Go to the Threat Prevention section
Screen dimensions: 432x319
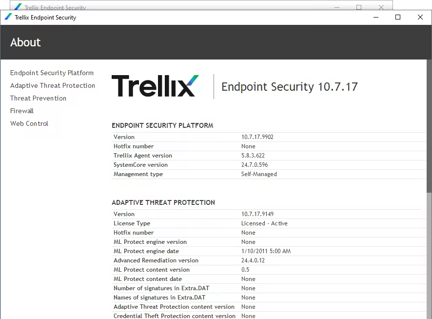pos(39,98)
